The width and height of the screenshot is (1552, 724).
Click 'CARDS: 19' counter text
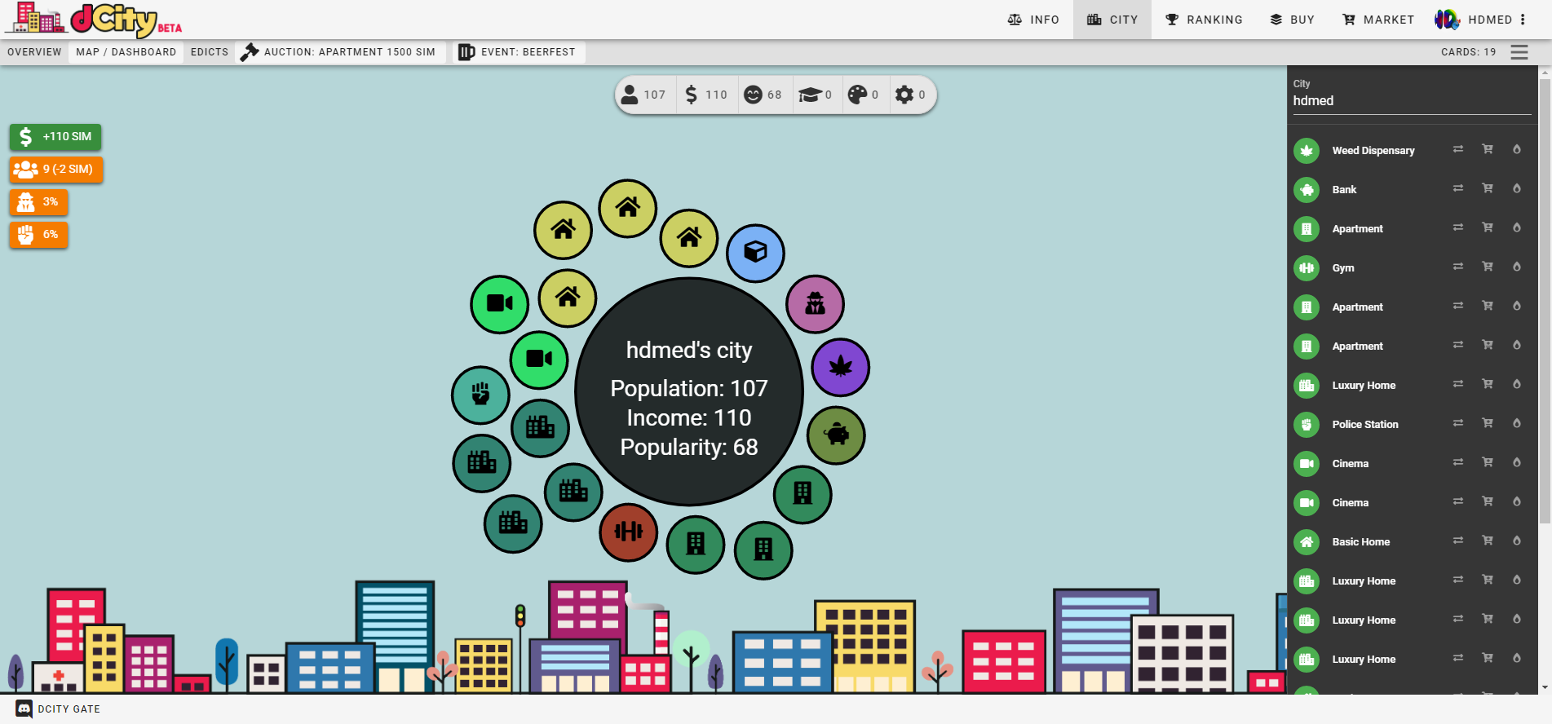click(1468, 52)
